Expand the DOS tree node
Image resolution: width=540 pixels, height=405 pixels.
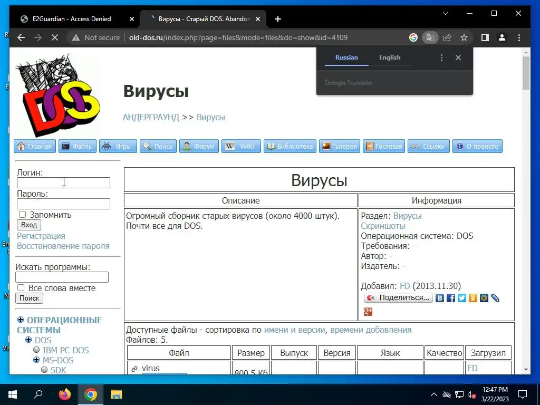(x=28, y=340)
